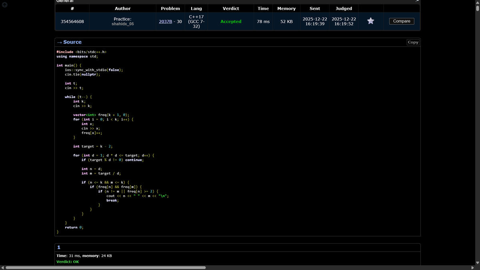
Task: Click the scroll-to-top arrow icon
Action: (4, 5)
